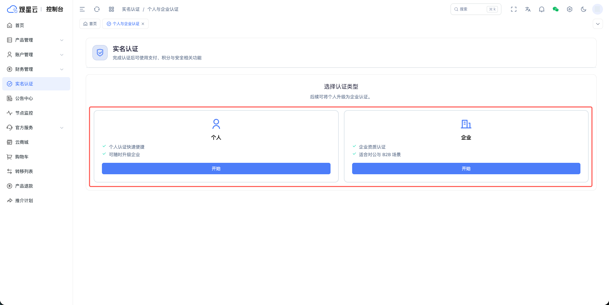Open the grid apps icon in header
The width and height of the screenshot is (609, 305).
pyautogui.click(x=111, y=9)
